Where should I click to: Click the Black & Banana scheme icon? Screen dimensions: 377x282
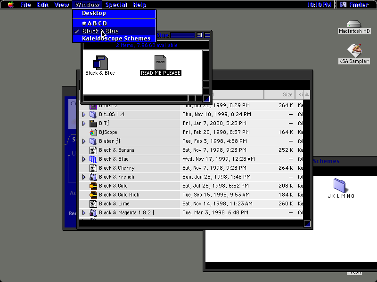click(93, 150)
